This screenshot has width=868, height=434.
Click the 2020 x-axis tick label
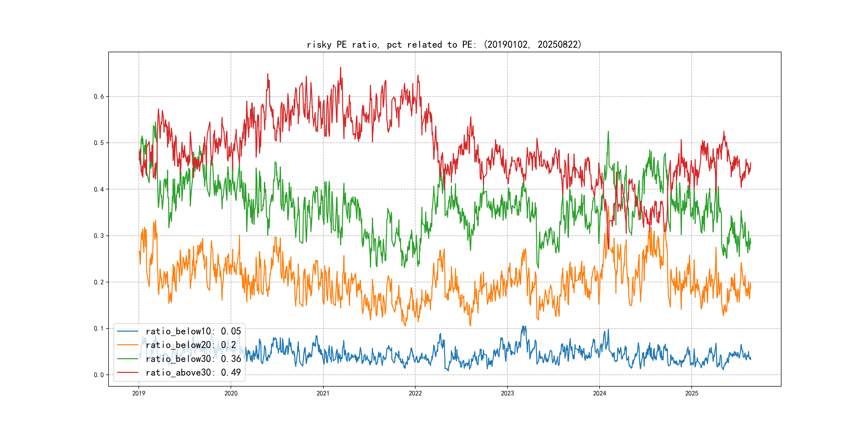pyautogui.click(x=231, y=393)
